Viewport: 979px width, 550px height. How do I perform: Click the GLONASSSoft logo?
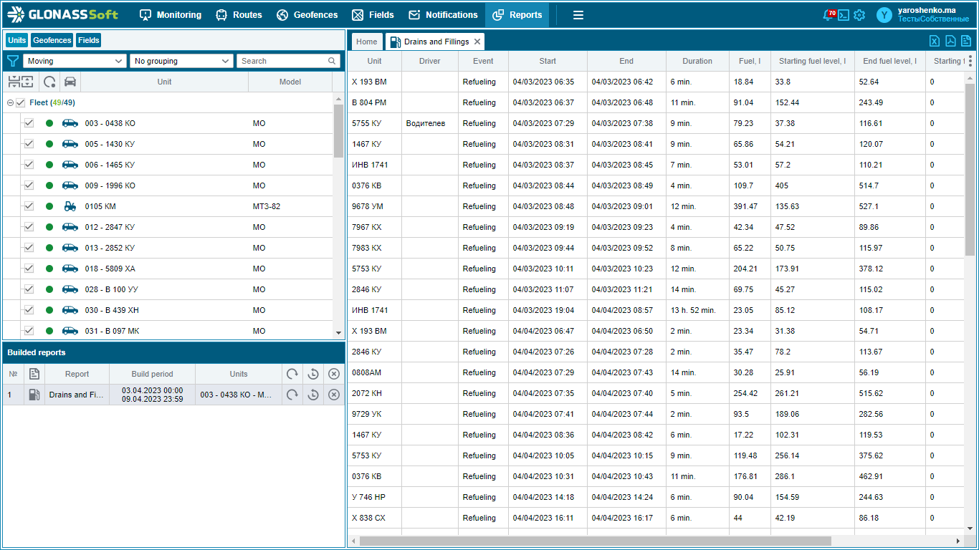pyautogui.click(x=63, y=14)
